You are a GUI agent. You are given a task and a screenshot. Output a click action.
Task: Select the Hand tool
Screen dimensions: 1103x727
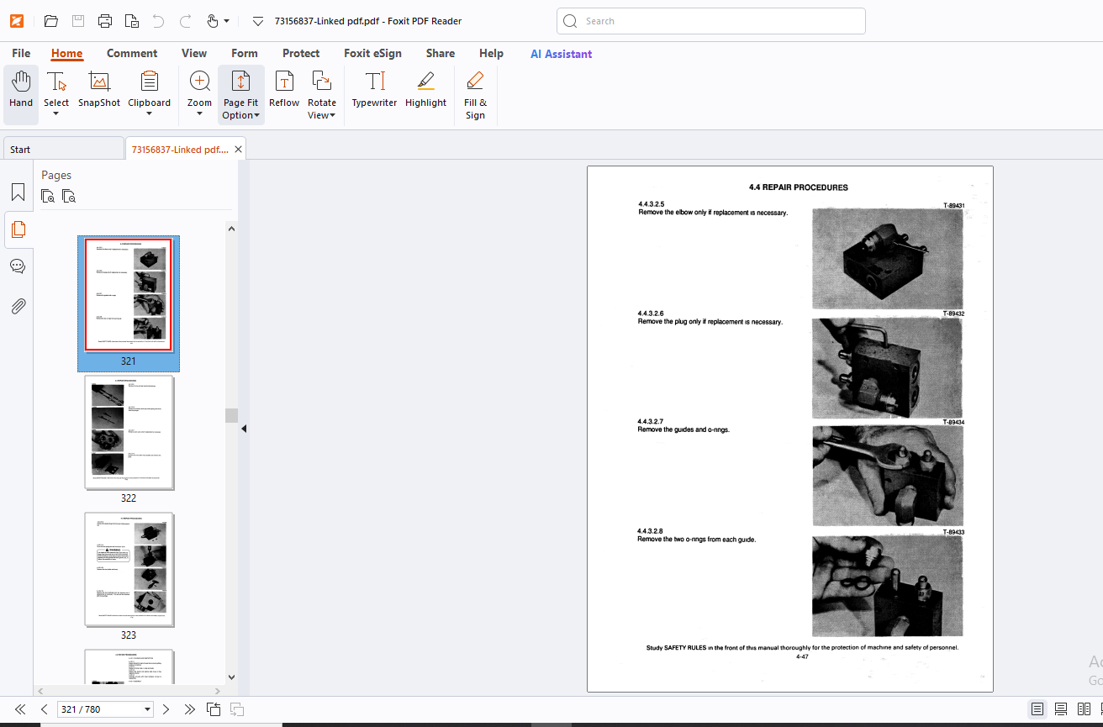click(21, 91)
